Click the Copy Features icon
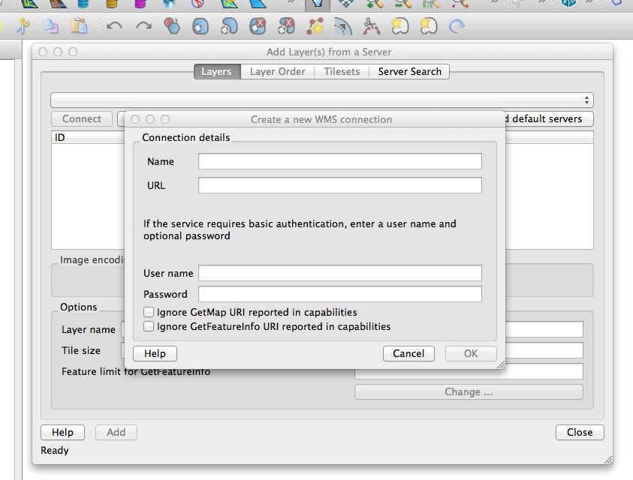633x480 pixels. (51, 26)
